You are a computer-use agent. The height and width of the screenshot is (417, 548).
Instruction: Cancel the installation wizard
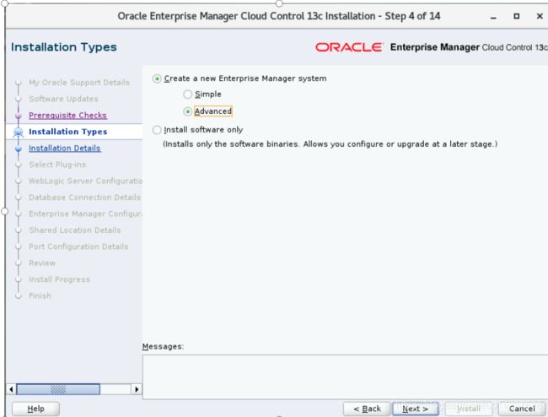522,409
